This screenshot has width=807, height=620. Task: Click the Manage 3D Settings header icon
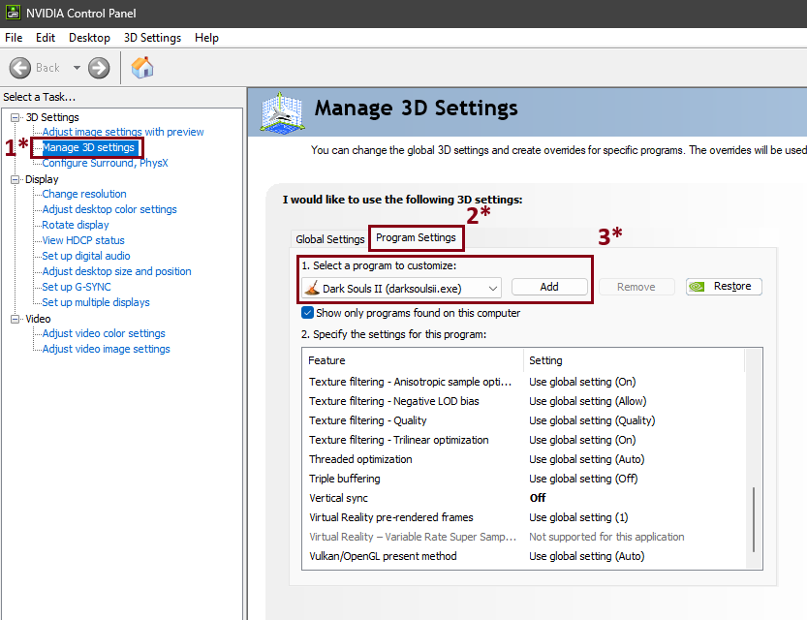tap(282, 112)
